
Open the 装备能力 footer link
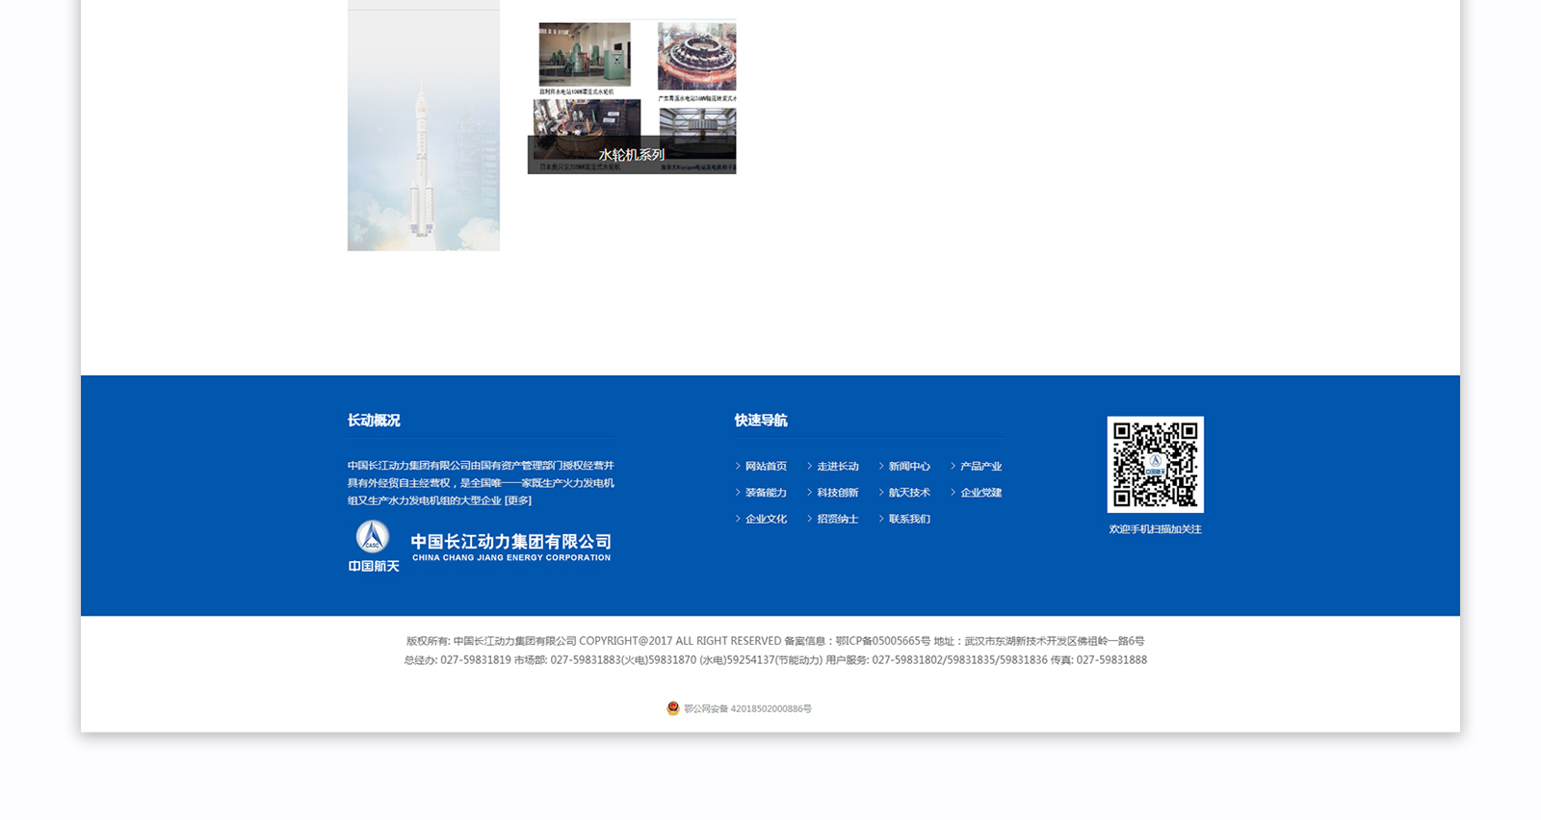(x=766, y=493)
